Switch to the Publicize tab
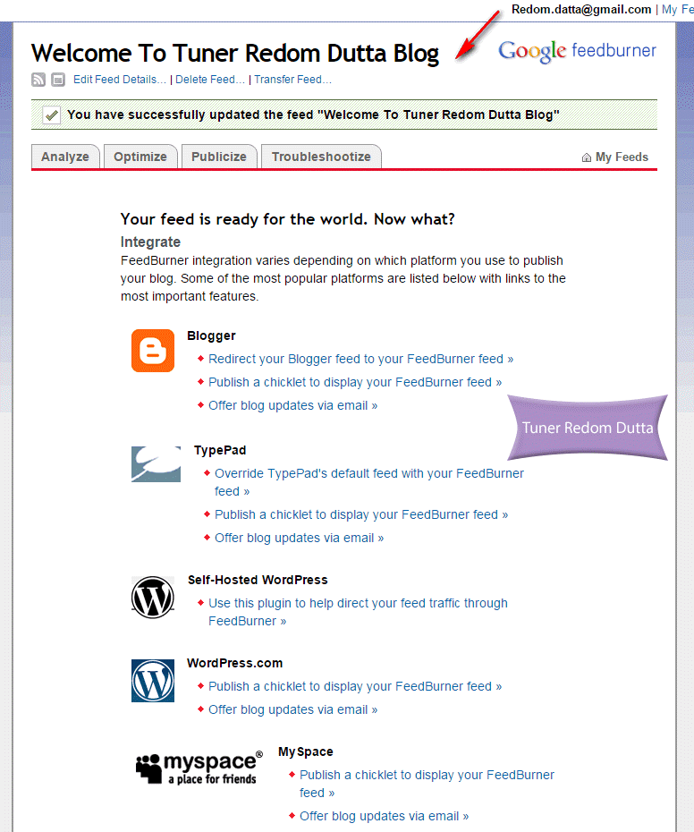Image resolution: width=694 pixels, height=832 pixels. click(219, 157)
